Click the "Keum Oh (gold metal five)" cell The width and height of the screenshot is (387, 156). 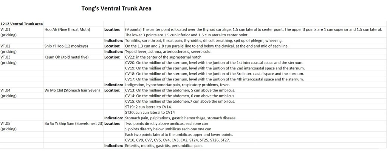(67, 57)
